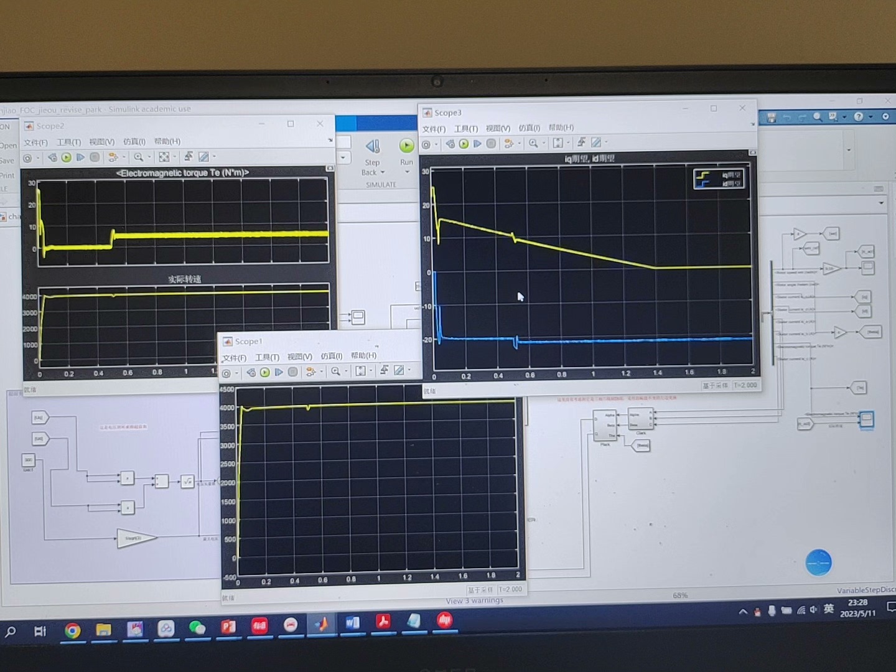This screenshot has height=672, width=896.
Task: Open measurements icon in Scope3 toolbar
Action: [x=595, y=142]
